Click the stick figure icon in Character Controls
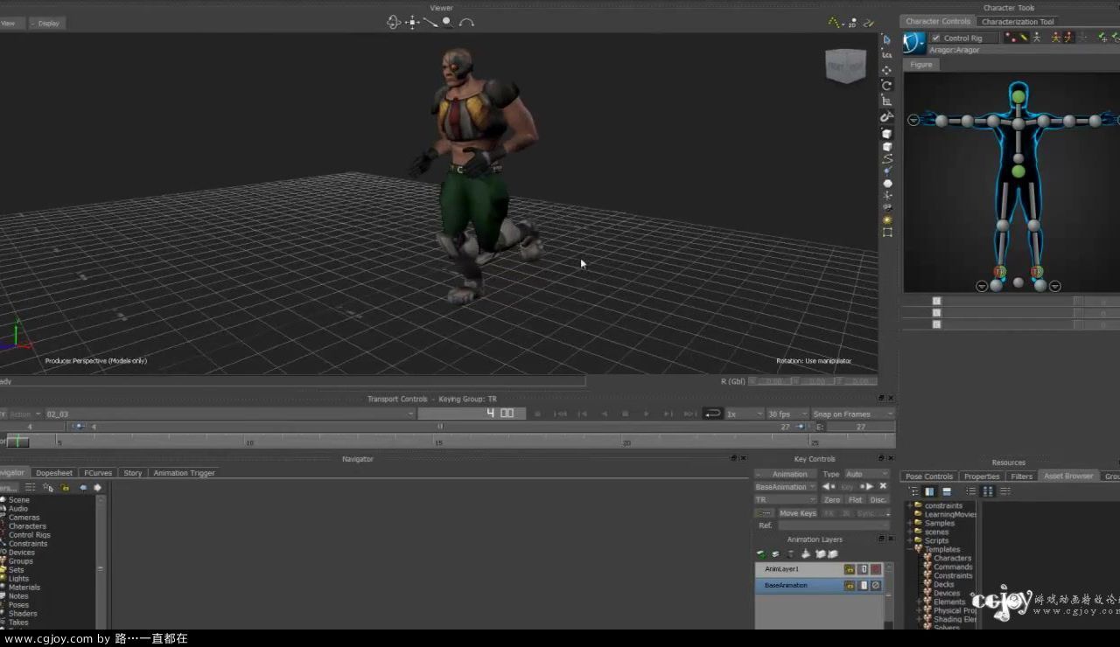The width and height of the screenshot is (1120, 647). (1036, 38)
